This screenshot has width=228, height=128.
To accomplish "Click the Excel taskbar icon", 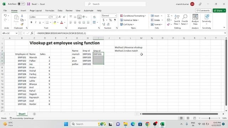I will 162,124.
